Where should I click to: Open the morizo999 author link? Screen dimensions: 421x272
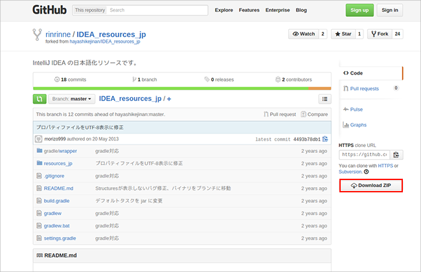(55, 139)
